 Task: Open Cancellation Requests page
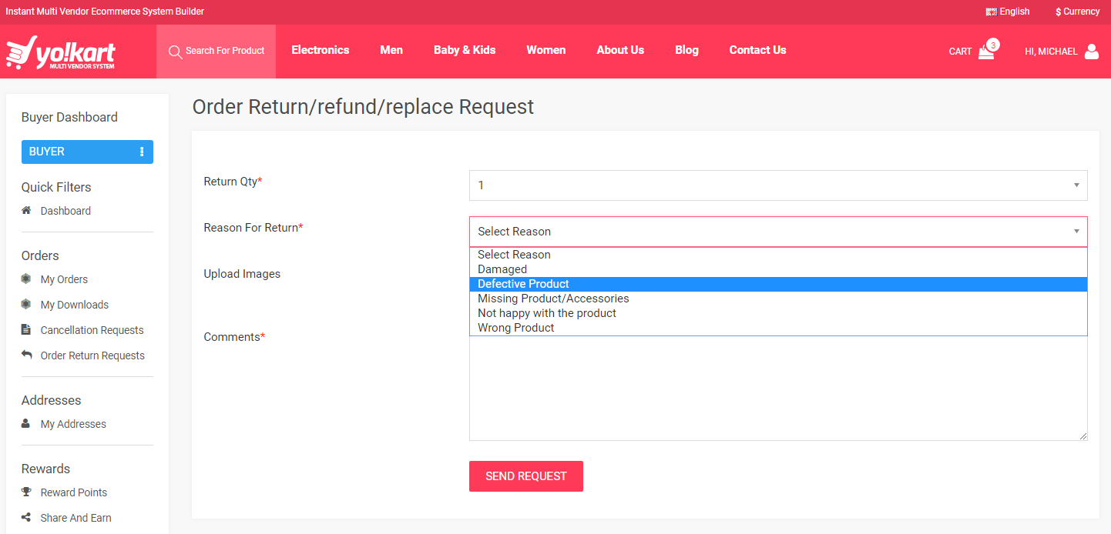coord(92,330)
